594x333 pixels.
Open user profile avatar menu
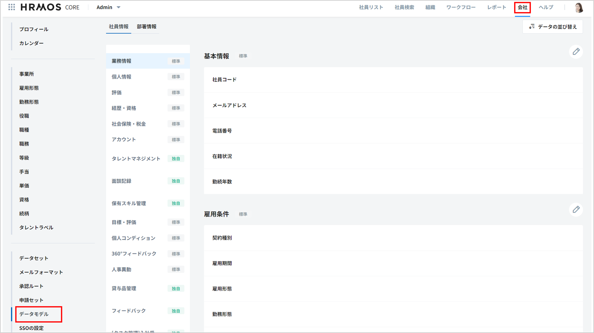click(x=579, y=7)
